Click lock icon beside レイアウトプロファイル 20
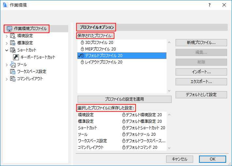The height and width of the screenshot is (166, 232). [x=82, y=62]
